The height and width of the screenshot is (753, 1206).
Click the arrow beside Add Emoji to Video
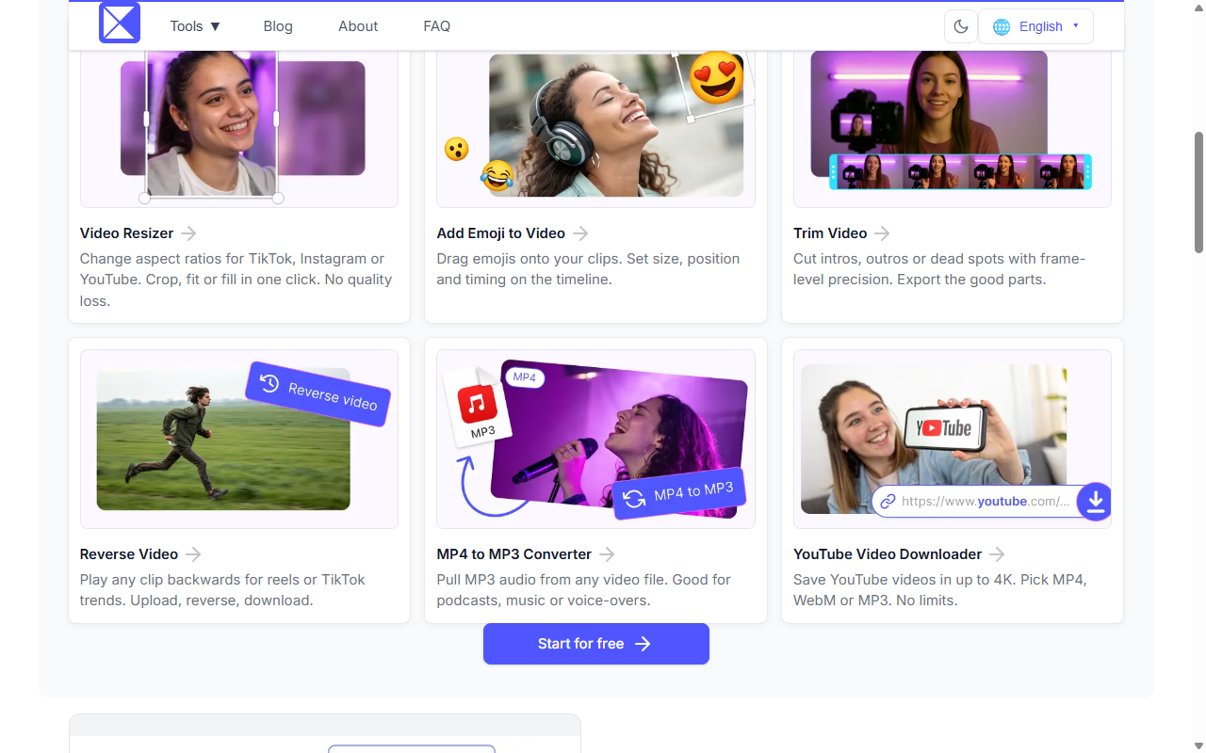click(x=580, y=233)
